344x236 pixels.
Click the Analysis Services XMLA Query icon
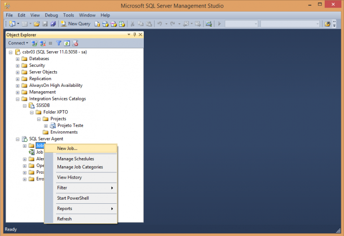point(122,24)
